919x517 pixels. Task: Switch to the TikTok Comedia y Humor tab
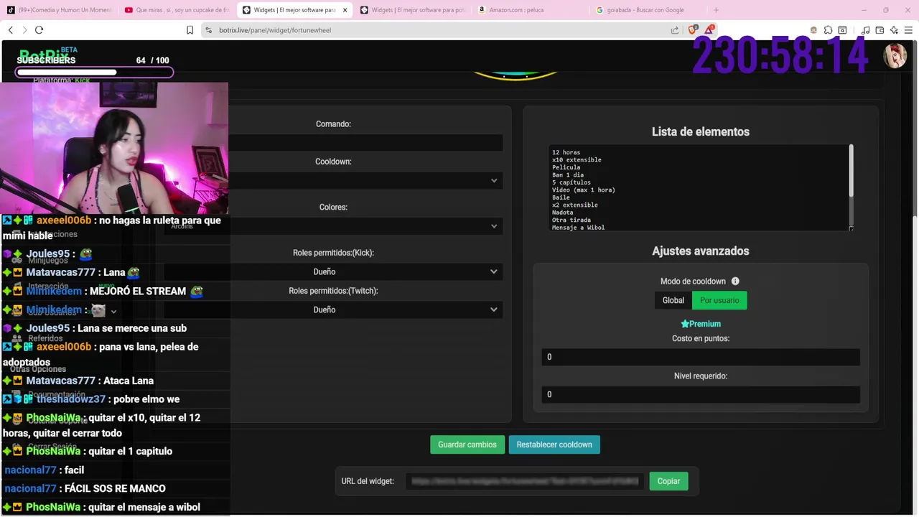click(59, 10)
